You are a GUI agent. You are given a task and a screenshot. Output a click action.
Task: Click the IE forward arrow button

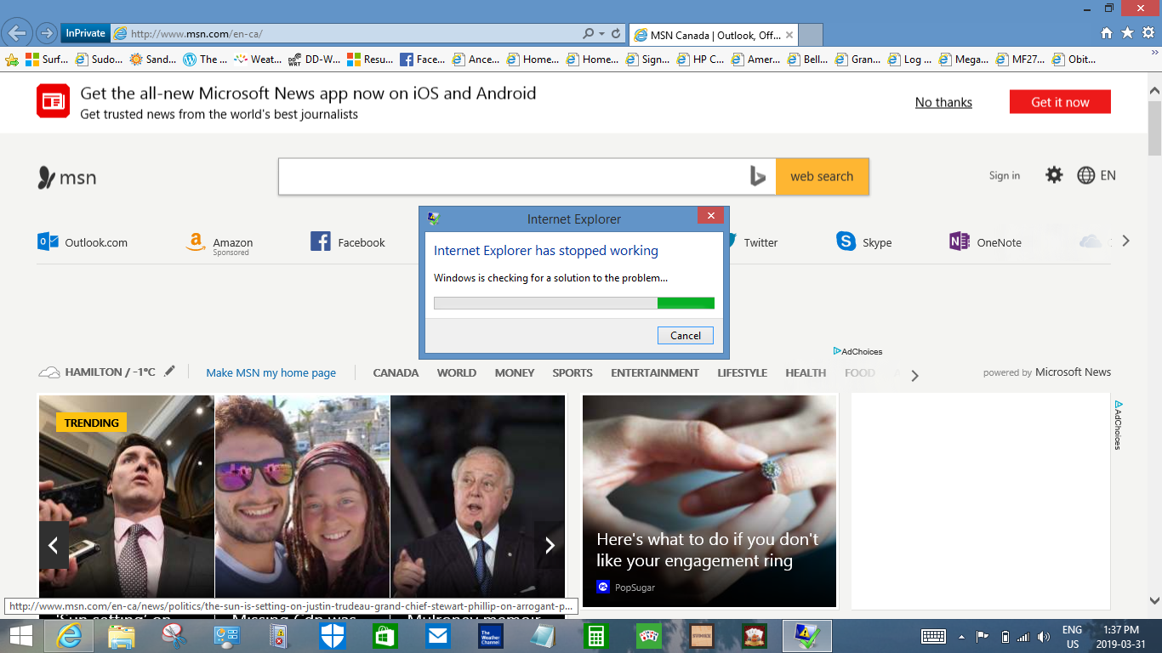pos(46,33)
